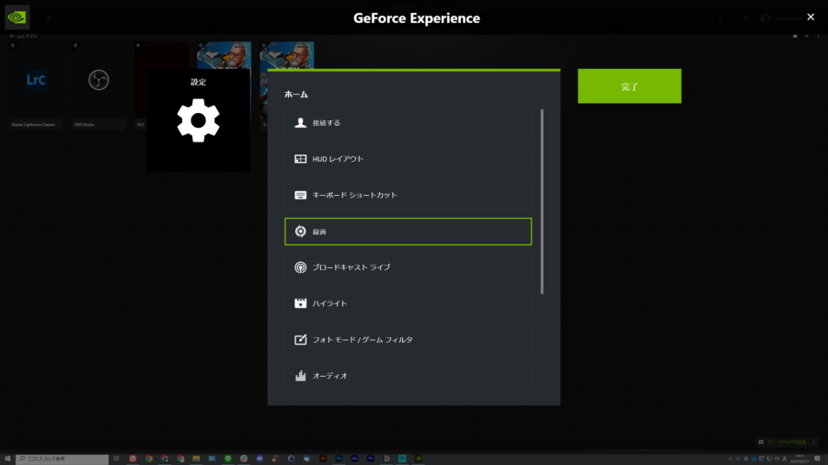Click the ホーム heading
The height and width of the screenshot is (465, 828).
(x=295, y=95)
